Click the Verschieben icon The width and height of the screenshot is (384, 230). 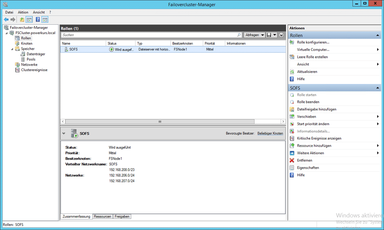coord(292,117)
